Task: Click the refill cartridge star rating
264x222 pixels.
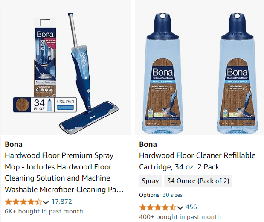Action: (x=157, y=207)
